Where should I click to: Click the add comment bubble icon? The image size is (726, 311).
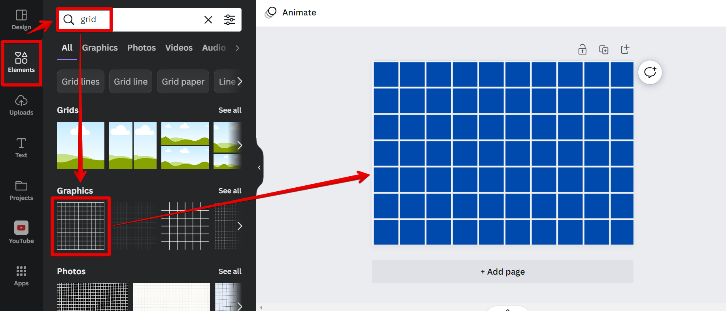[x=650, y=72]
